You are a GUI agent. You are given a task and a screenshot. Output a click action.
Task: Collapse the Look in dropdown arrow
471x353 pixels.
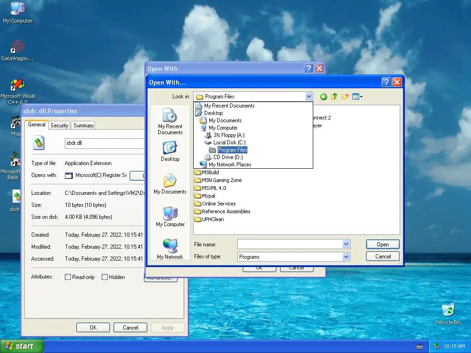(309, 97)
